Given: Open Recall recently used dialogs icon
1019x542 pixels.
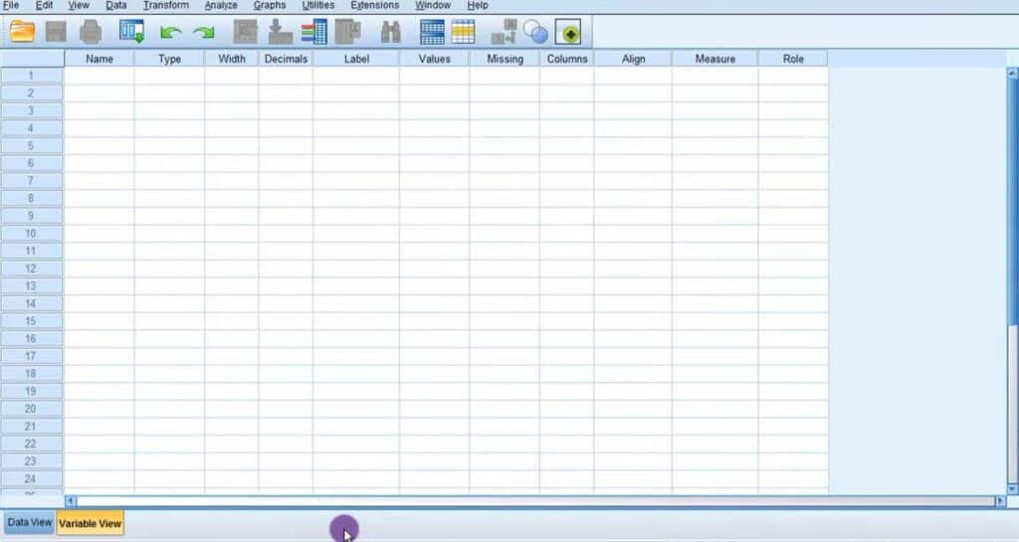Looking at the screenshot, I should (x=132, y=32).
